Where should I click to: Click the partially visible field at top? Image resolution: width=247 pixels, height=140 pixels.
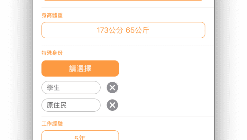coord(123,1)
